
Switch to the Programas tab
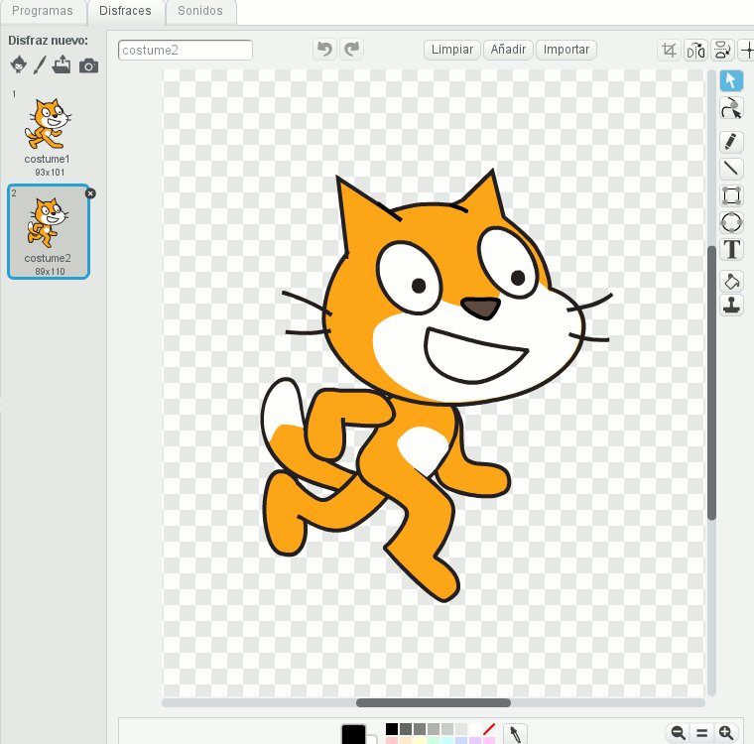click(43, 11)
